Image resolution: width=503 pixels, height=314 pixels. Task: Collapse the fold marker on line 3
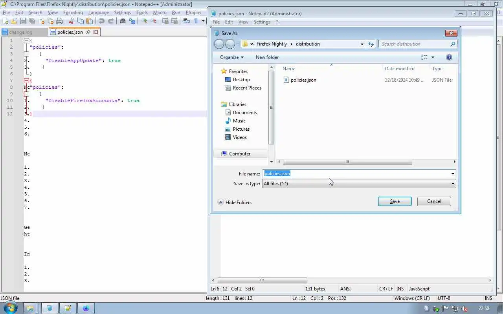(26, 54)
